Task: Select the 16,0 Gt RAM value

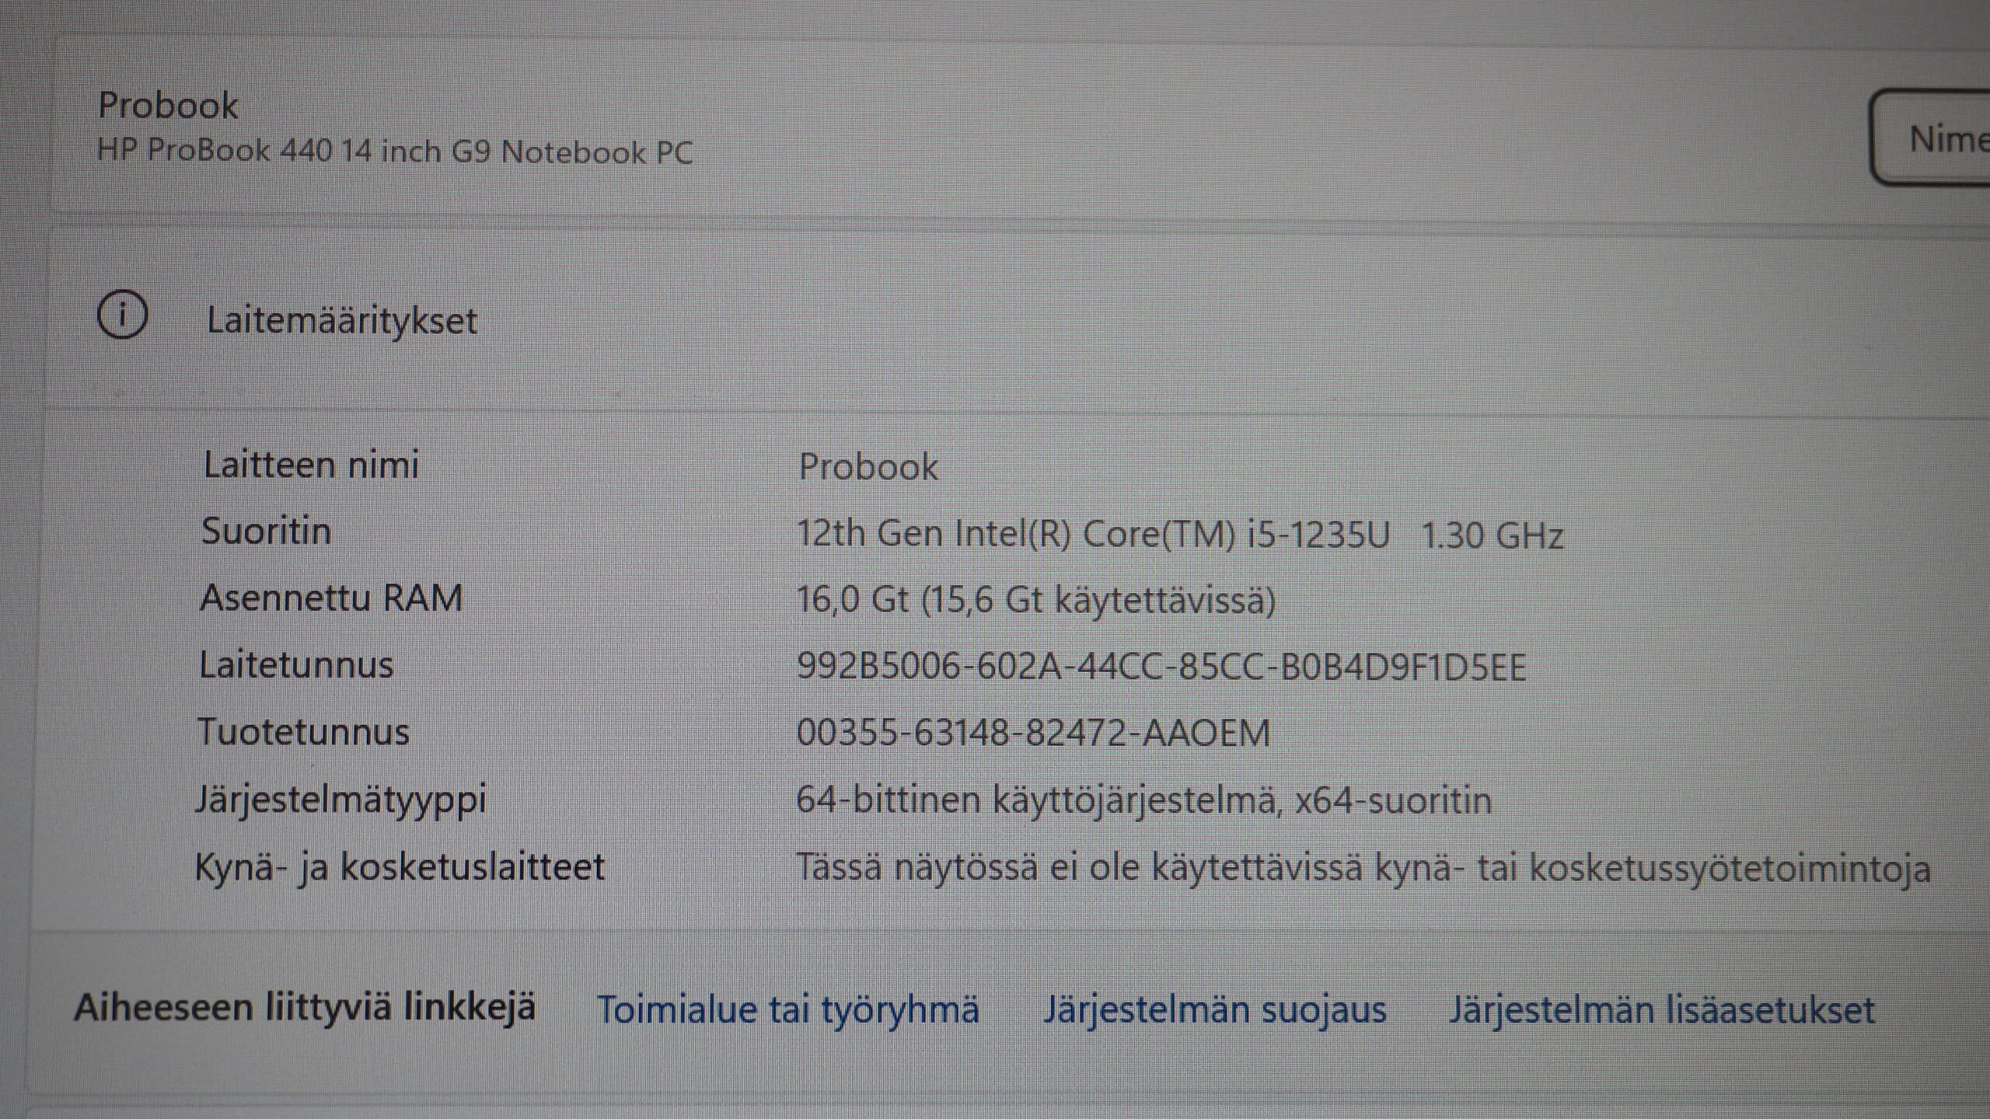Action: click(1035, 600)
